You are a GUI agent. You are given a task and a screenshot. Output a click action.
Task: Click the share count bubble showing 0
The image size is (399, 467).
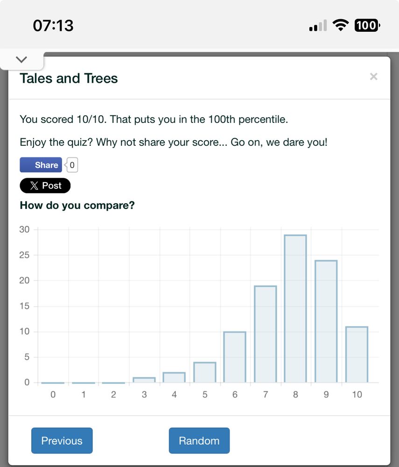coord(72,165)
